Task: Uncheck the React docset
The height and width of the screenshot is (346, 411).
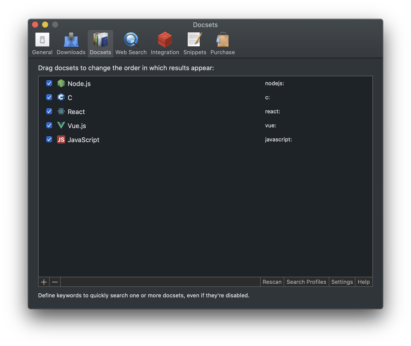Action: [x=49, y=111]
